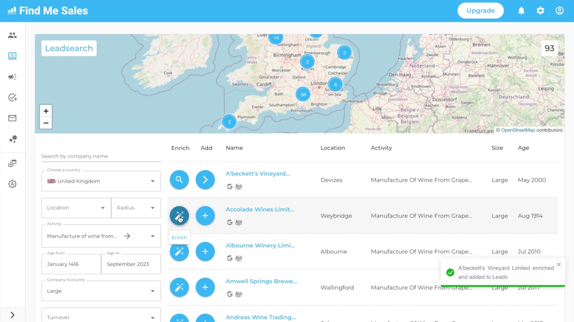Image resolution: width=574 pixels, height=322 pixels.
Task: Enrich Amwell Springs Brewery with wand icon
Action: [179, 287]
